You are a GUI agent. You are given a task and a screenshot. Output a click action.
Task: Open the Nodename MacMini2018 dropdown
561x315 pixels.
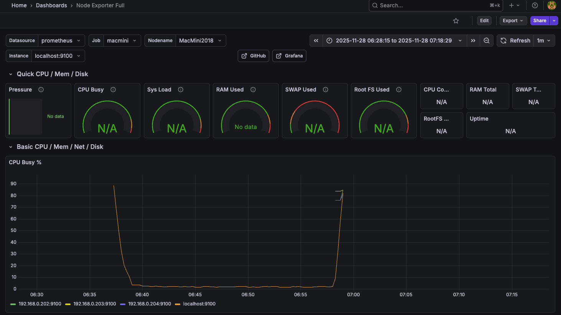pyautogui.click(x=201, y=41)
